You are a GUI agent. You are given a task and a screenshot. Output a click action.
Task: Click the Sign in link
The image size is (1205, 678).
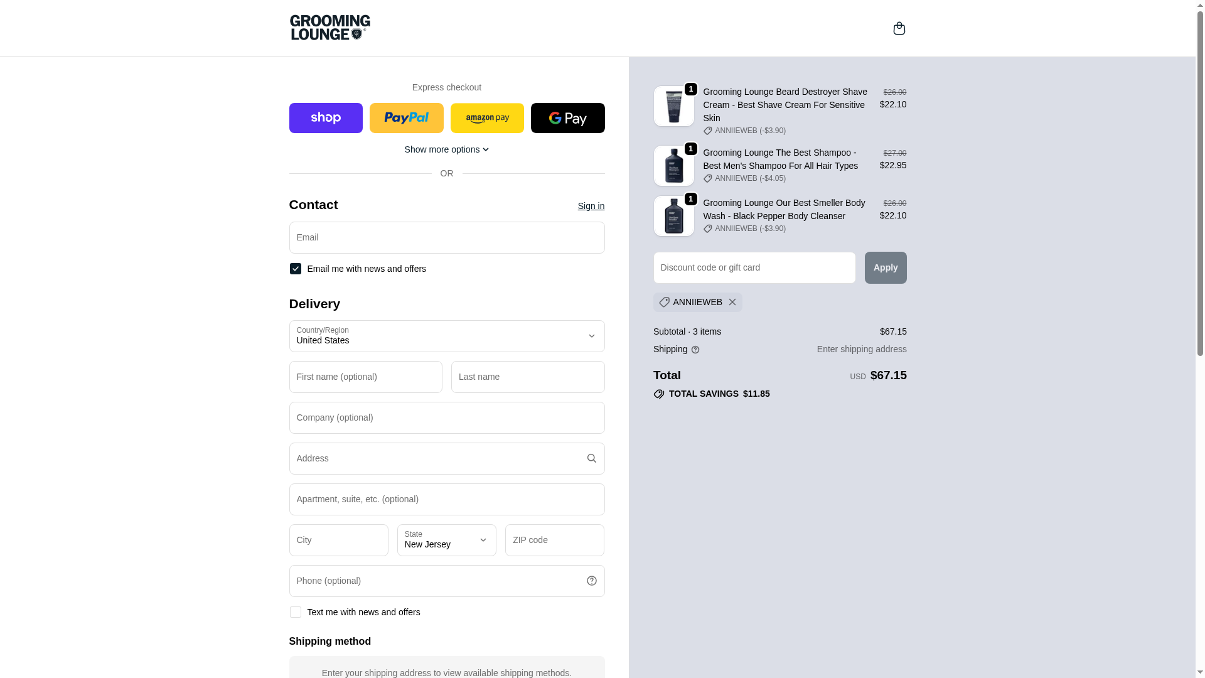(x=591, y=206)
